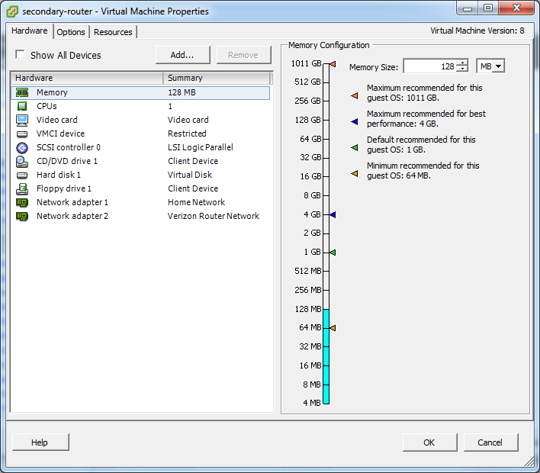The height and width of the screenshot is (473, 540).
Task: Select the Hard disk 1 row
Action: point(140,175)
